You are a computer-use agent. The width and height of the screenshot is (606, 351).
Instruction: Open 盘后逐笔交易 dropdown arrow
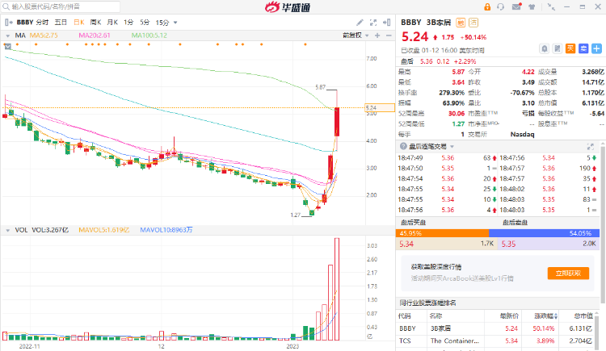coord(452,147)
